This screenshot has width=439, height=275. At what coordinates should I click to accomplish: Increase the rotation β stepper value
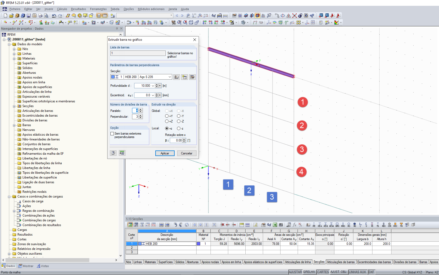coord(184,139)
